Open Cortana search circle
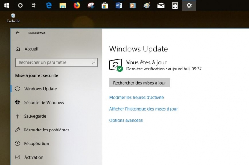Screen dimensions: 249x165 (20, 6)
